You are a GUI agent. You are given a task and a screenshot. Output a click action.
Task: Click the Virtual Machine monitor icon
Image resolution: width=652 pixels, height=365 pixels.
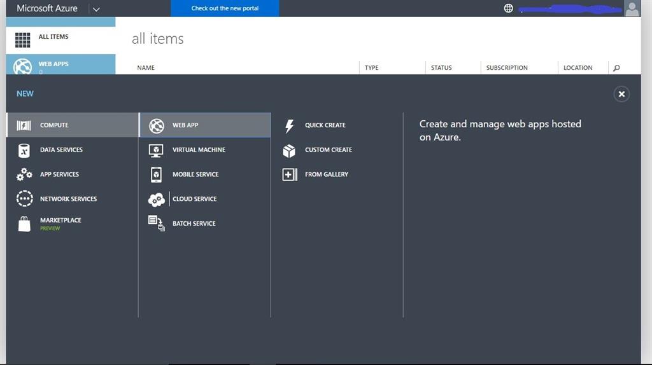(156, 150)
